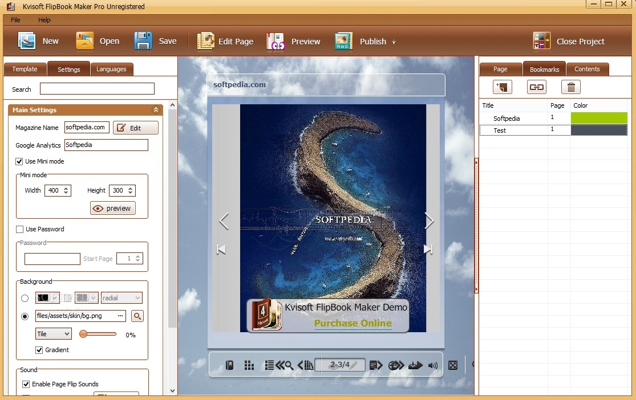Open the second background color dropdown
636x400 pixels.
pyautogui.click(x=86, y=298)
